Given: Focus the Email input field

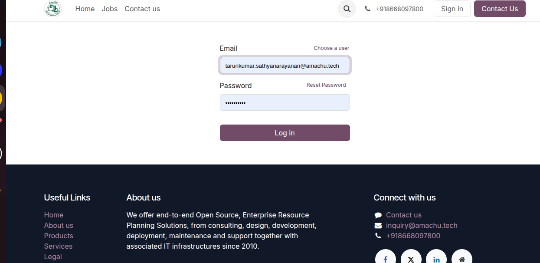Looking at the screenshot, I should tap(285, 66).
